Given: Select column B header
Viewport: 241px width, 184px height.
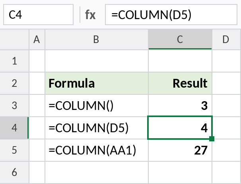Looking at the screenshot, I should point(97,39).
